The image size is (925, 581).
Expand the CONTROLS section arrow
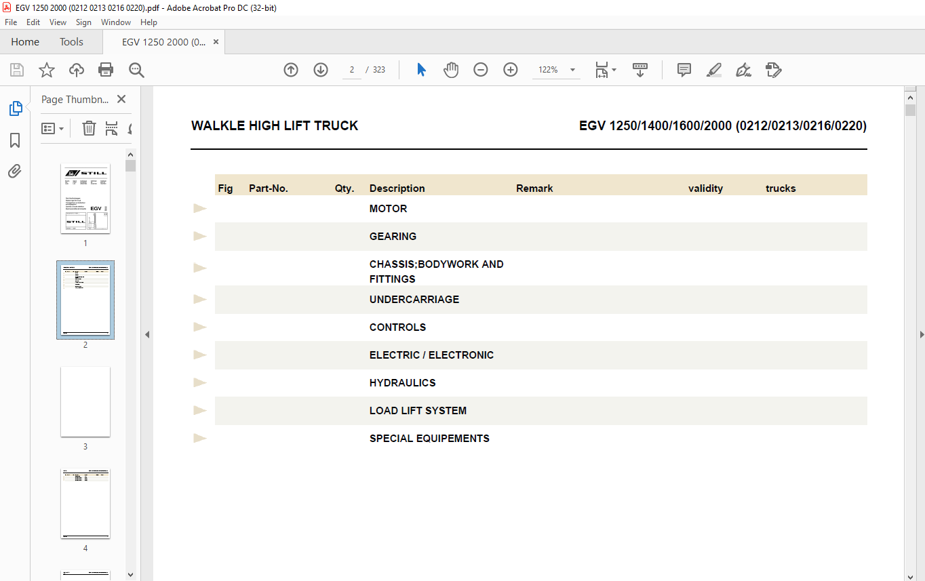199,327
